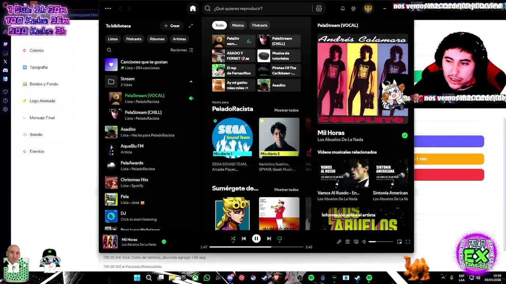Image resolution: width=506 pixels, height=284 pixels.
Task: Open Vamos Al Ruedo music video
Action: 343,180
